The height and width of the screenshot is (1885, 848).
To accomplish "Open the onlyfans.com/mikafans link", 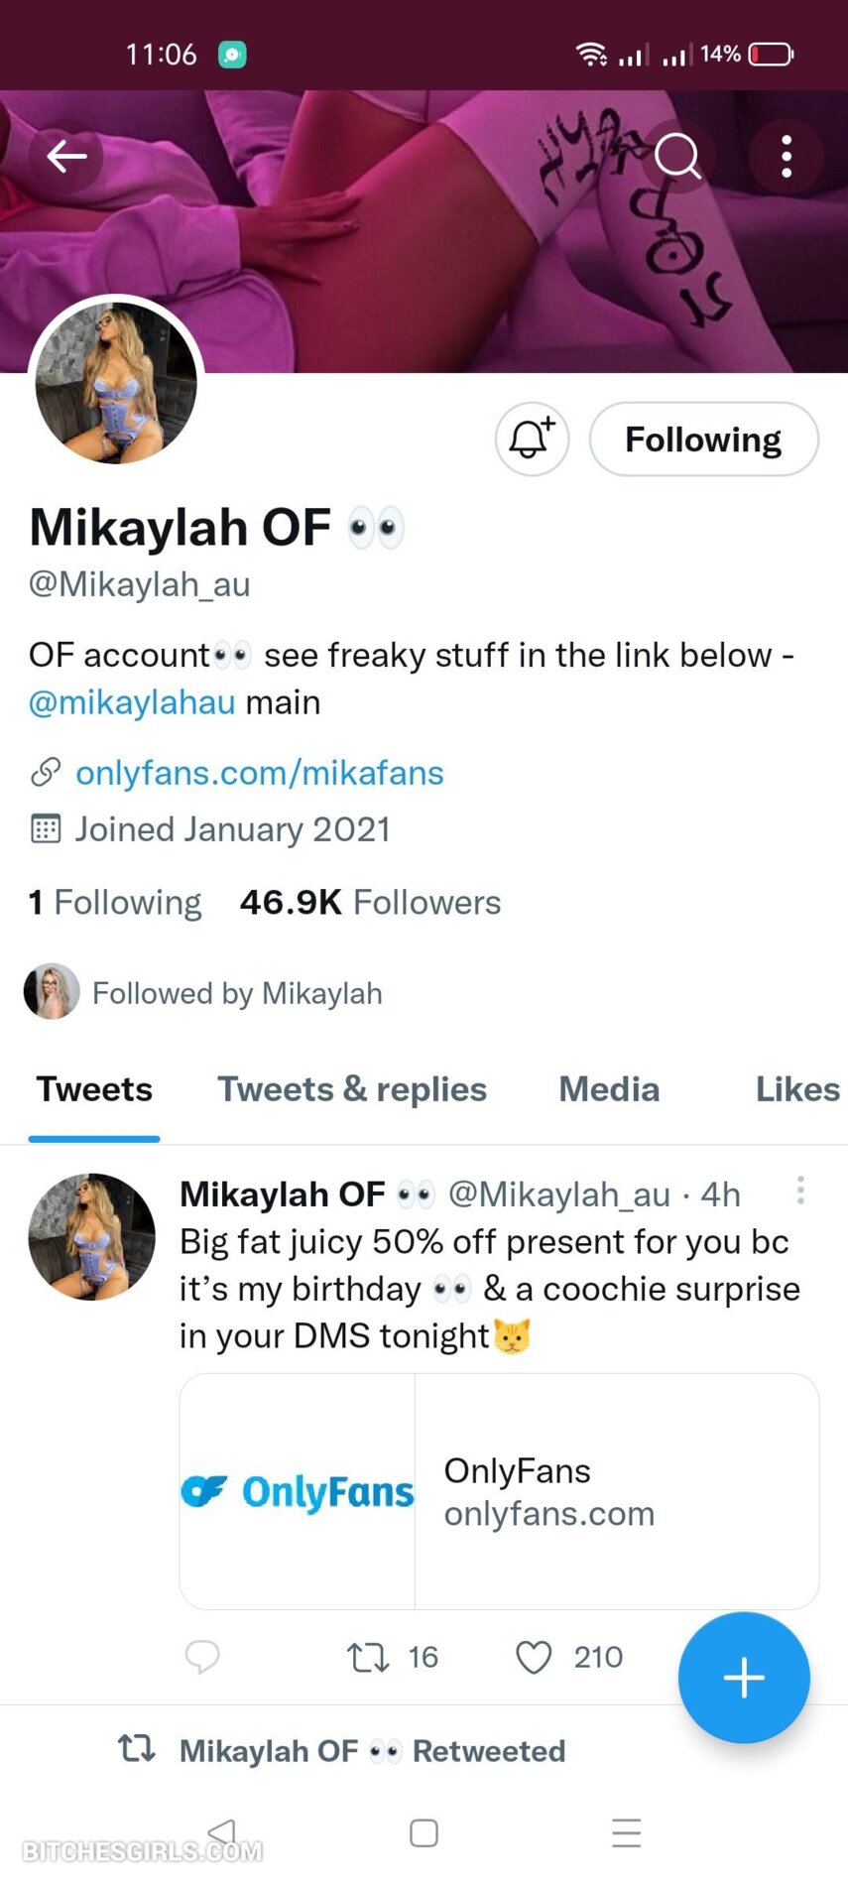I will [259, 773].
